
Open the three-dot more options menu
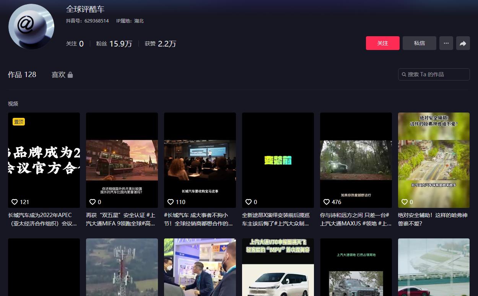pyautogui.click(x=446, y=43)
